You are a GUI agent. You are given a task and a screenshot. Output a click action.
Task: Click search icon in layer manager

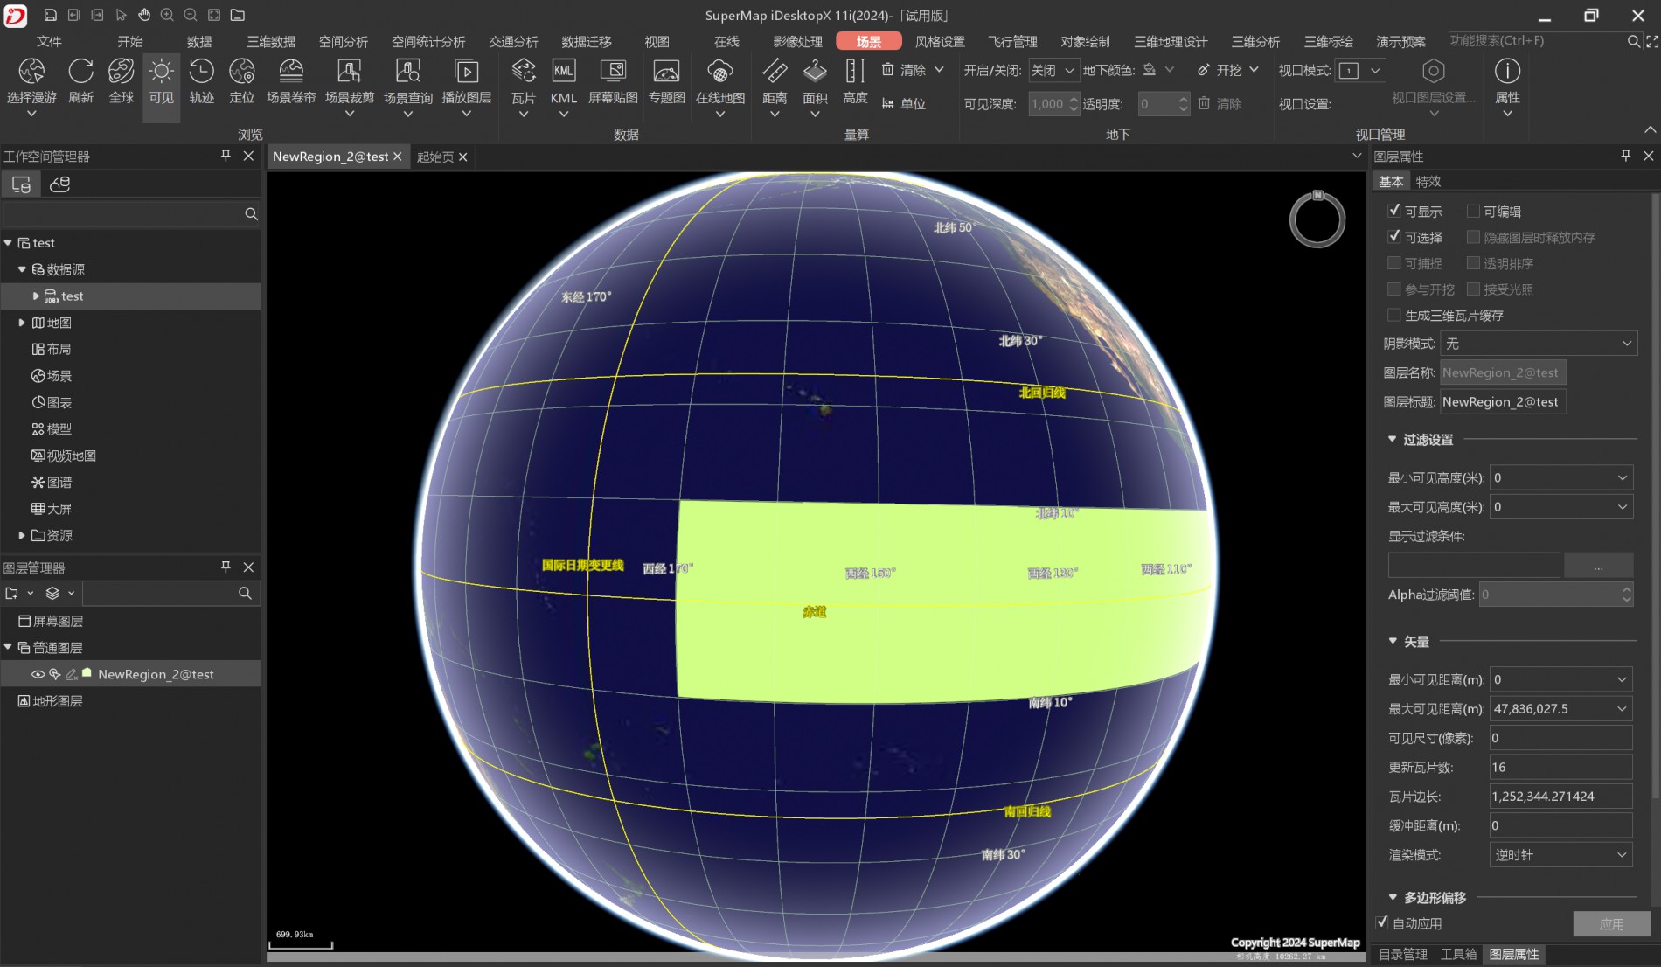tap(245, 594)
